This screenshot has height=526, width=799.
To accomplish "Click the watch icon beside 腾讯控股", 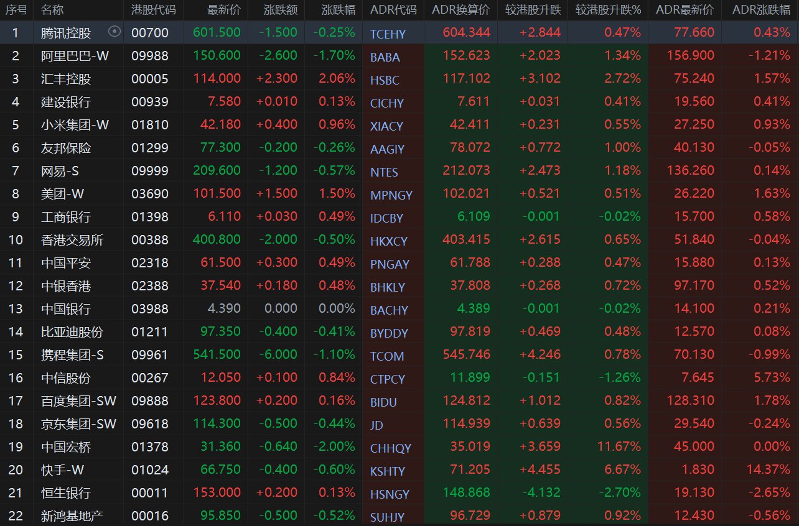I will pos(114,32).
